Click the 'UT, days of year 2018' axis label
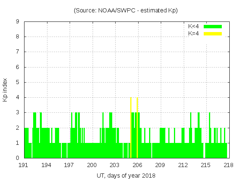 126,175
